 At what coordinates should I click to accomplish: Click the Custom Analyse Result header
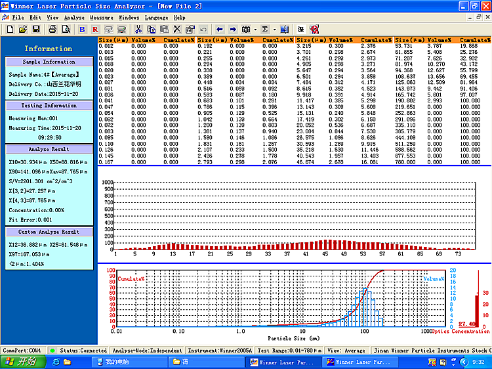click(49, 232)
